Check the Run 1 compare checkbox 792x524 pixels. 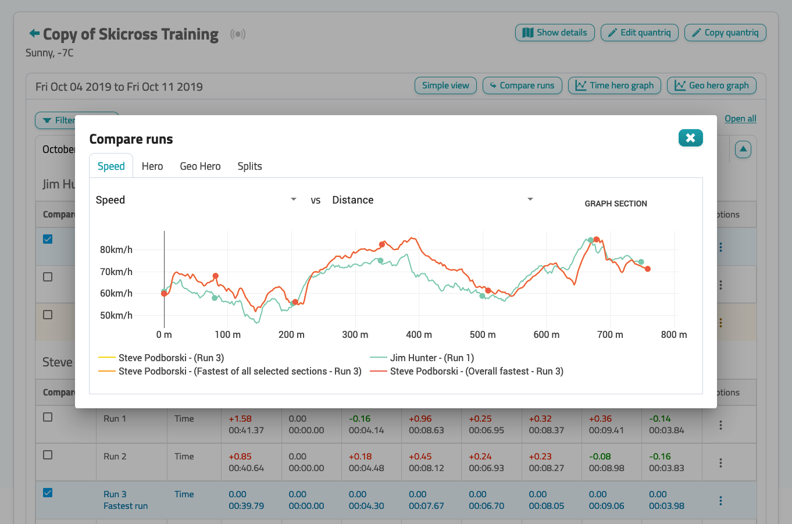pyautogui.click(x=48, y=417)
